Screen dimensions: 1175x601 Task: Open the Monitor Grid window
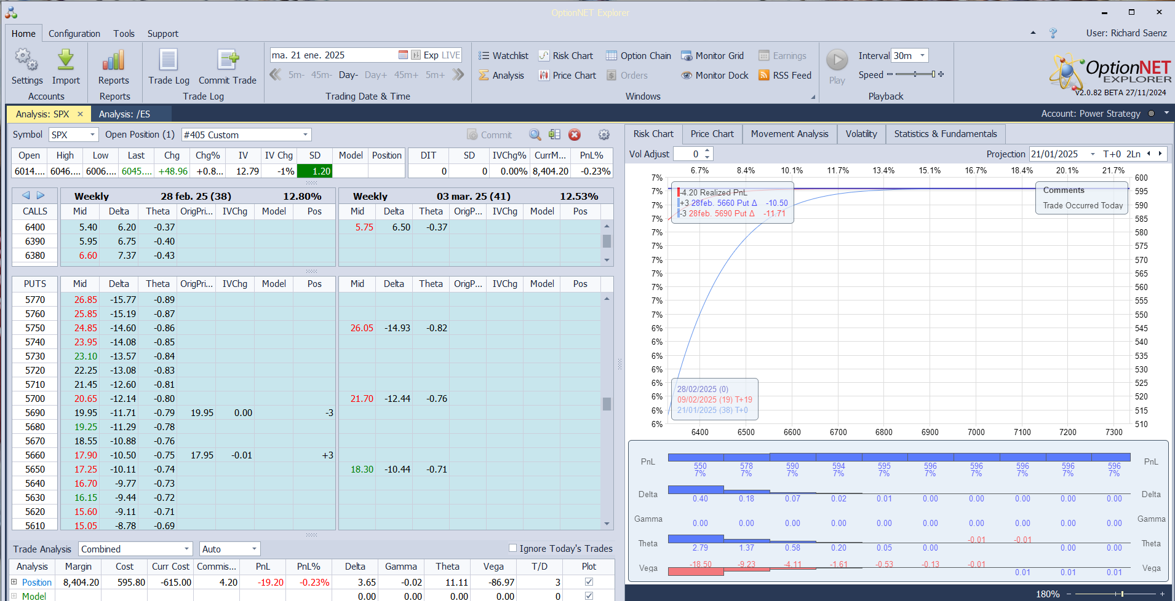pos(712,55)
